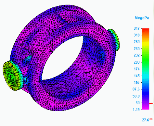
Task: Click the 260 legend value
Action: click(136, 49)
